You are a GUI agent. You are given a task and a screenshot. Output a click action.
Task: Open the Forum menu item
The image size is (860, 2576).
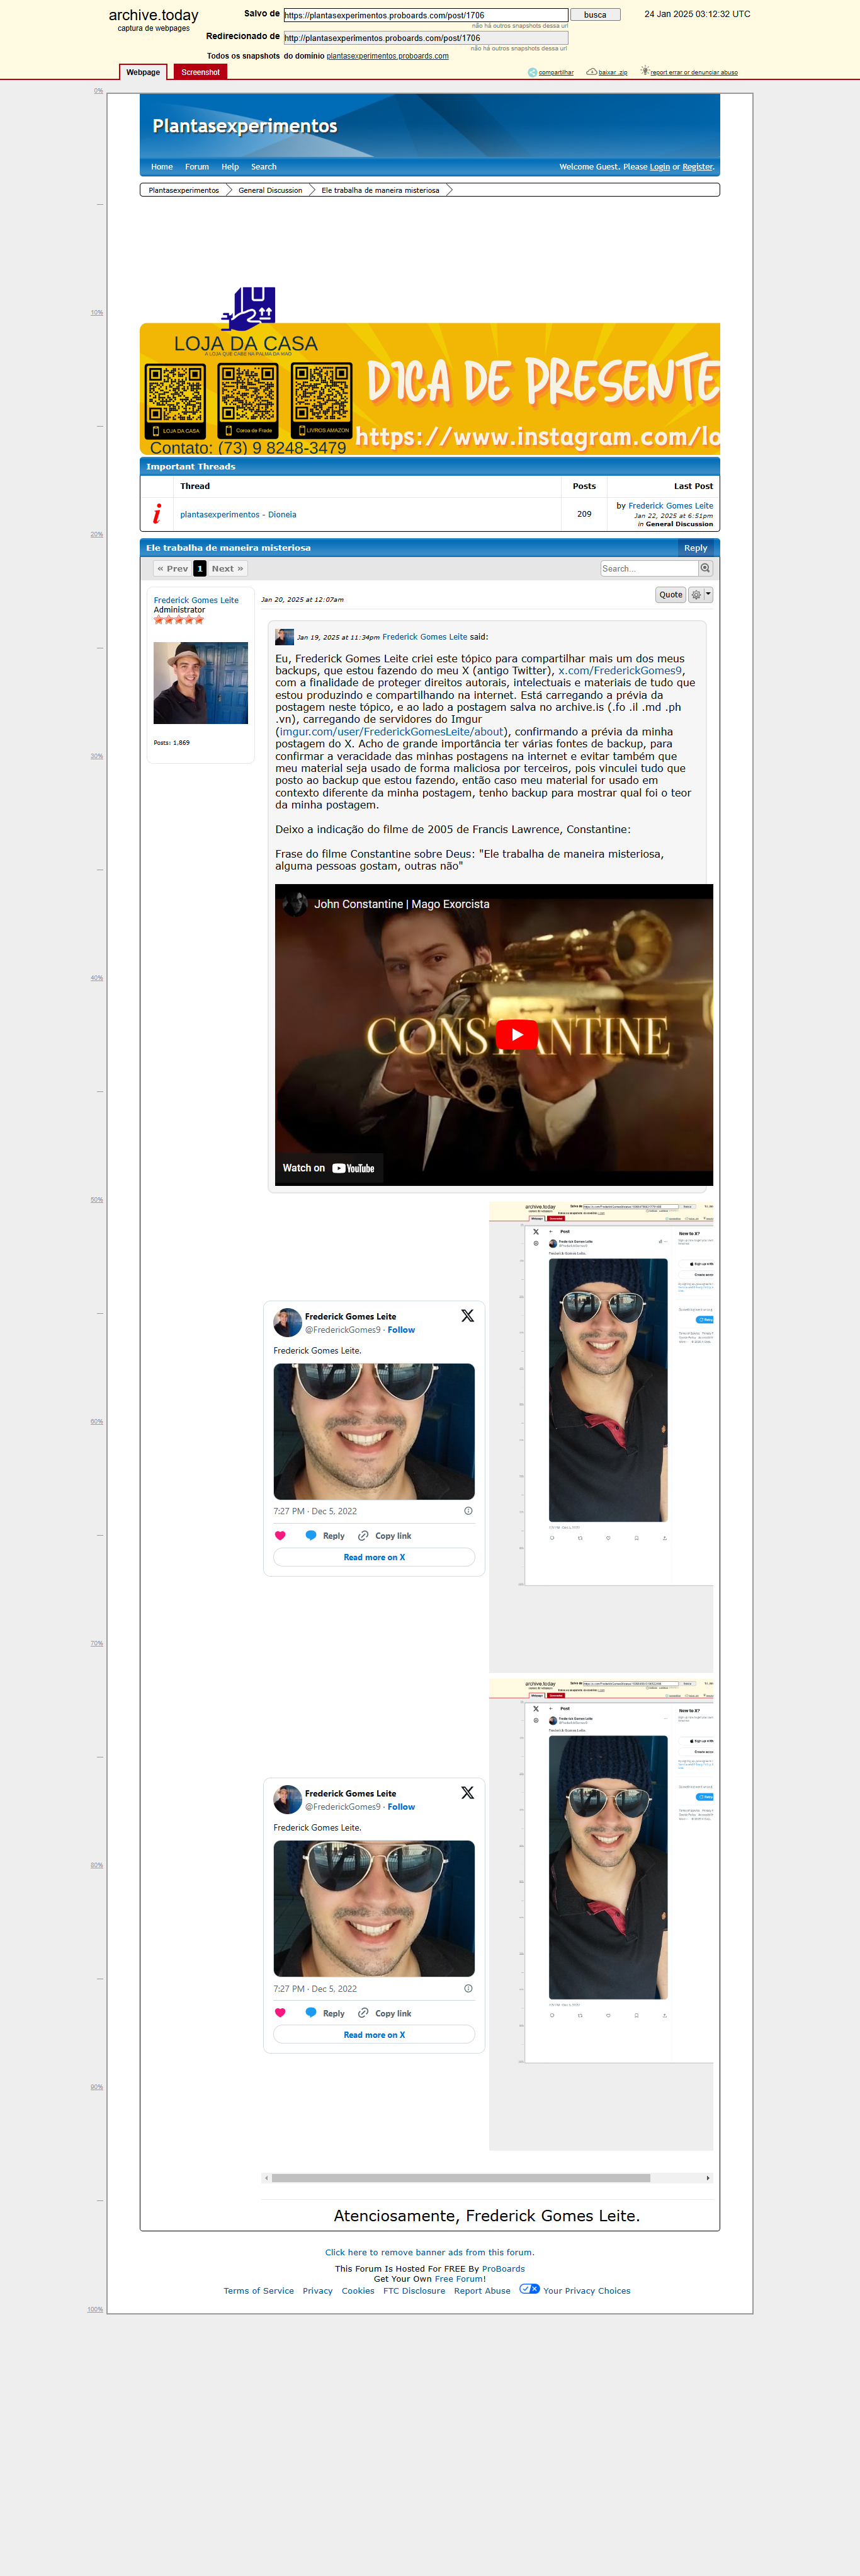[x=197, y=167]
